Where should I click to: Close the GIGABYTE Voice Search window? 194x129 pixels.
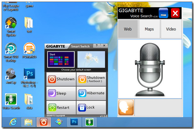click(175, 13)
